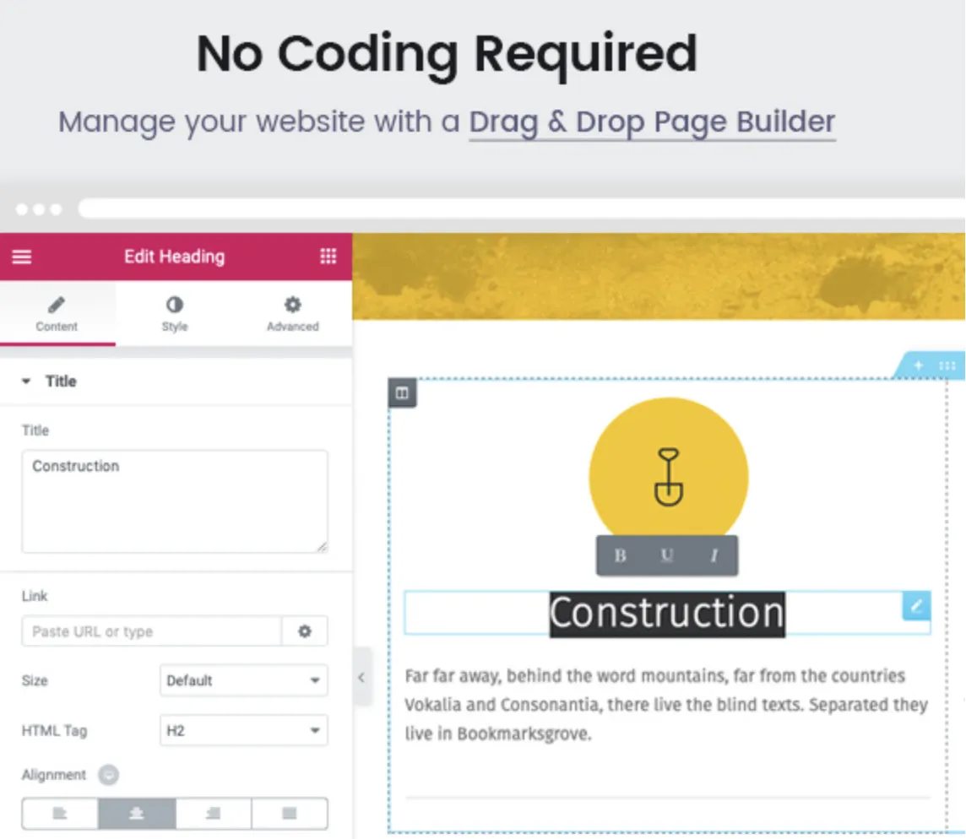Switch to the Style tab
966x839 pixels.
174,313
